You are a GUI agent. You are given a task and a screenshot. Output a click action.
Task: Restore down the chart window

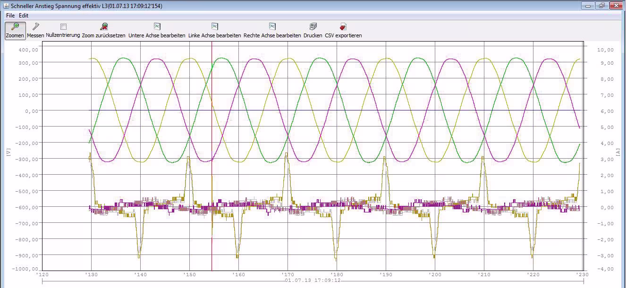[601, 6]
